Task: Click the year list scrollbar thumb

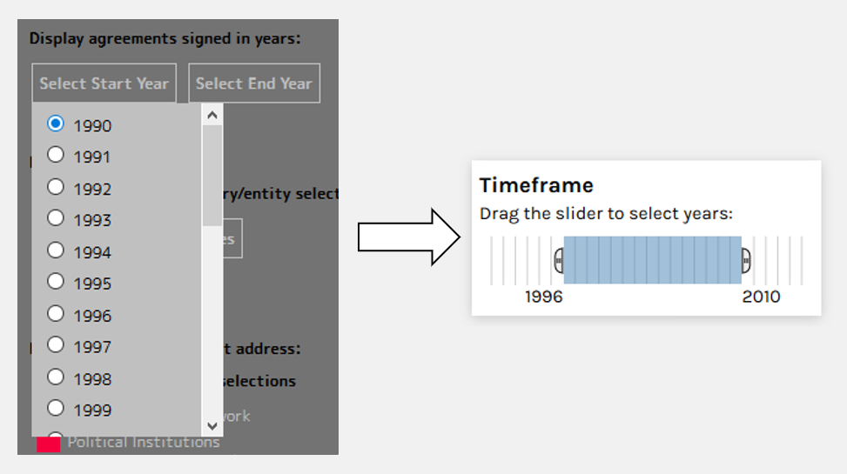Action: click(x=212, y=174)
